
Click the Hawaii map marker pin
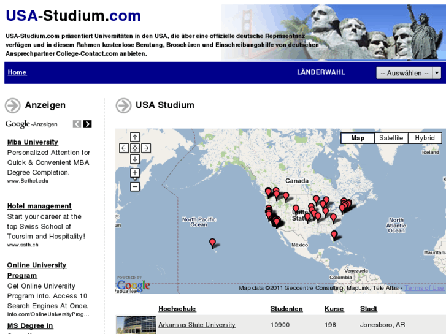[x=212, y=243]
